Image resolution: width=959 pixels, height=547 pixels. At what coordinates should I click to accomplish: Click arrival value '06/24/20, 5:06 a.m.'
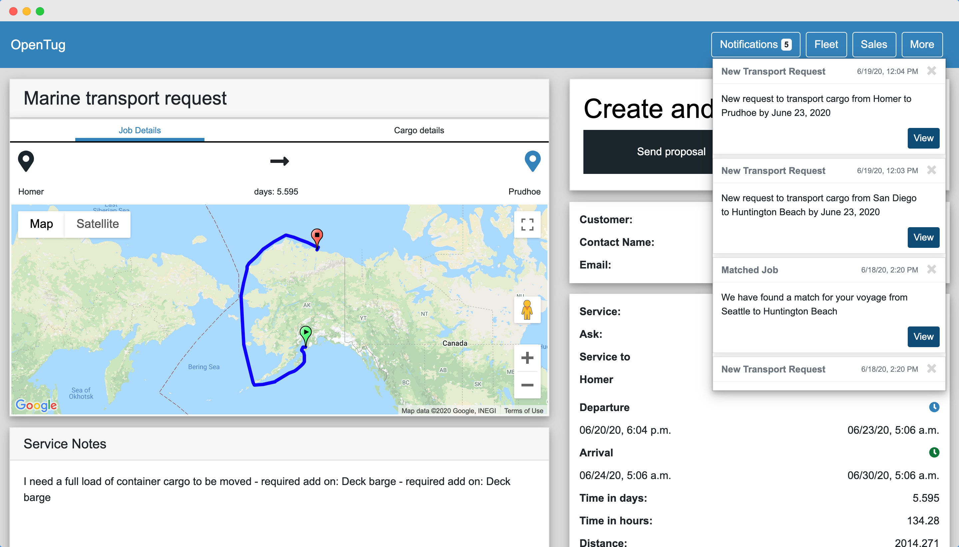[x=625, y=476]
